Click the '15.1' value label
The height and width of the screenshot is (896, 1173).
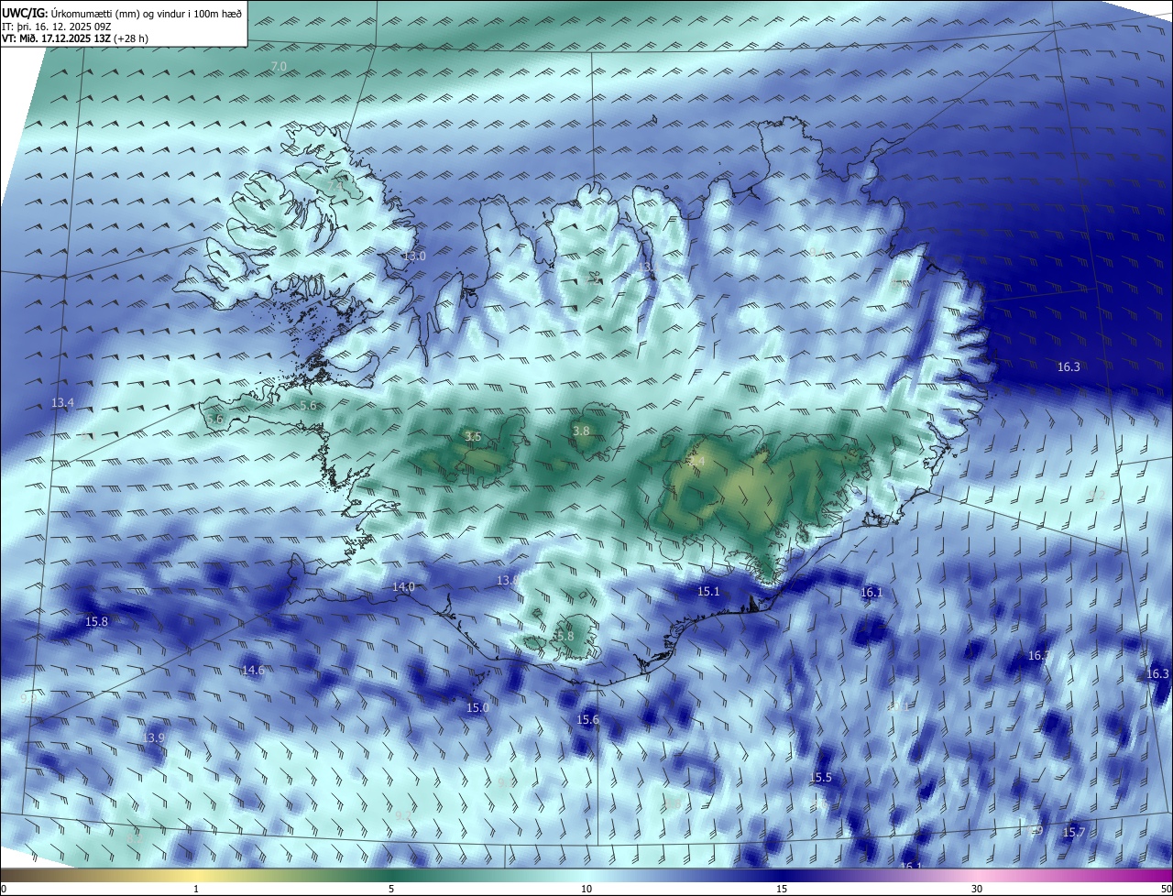coord(708,592)
